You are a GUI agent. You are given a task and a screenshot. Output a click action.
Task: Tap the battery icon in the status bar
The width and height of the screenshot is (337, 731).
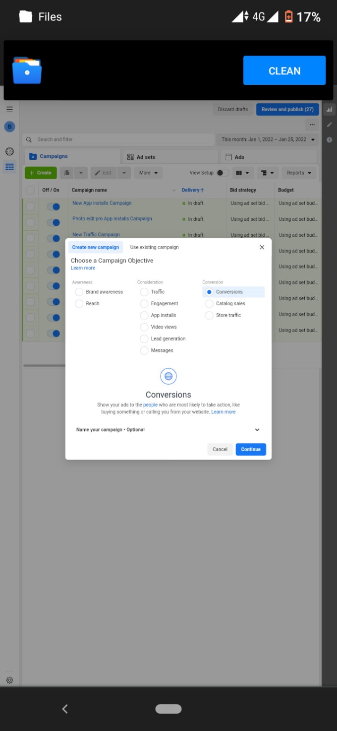[x=288, y=17]
